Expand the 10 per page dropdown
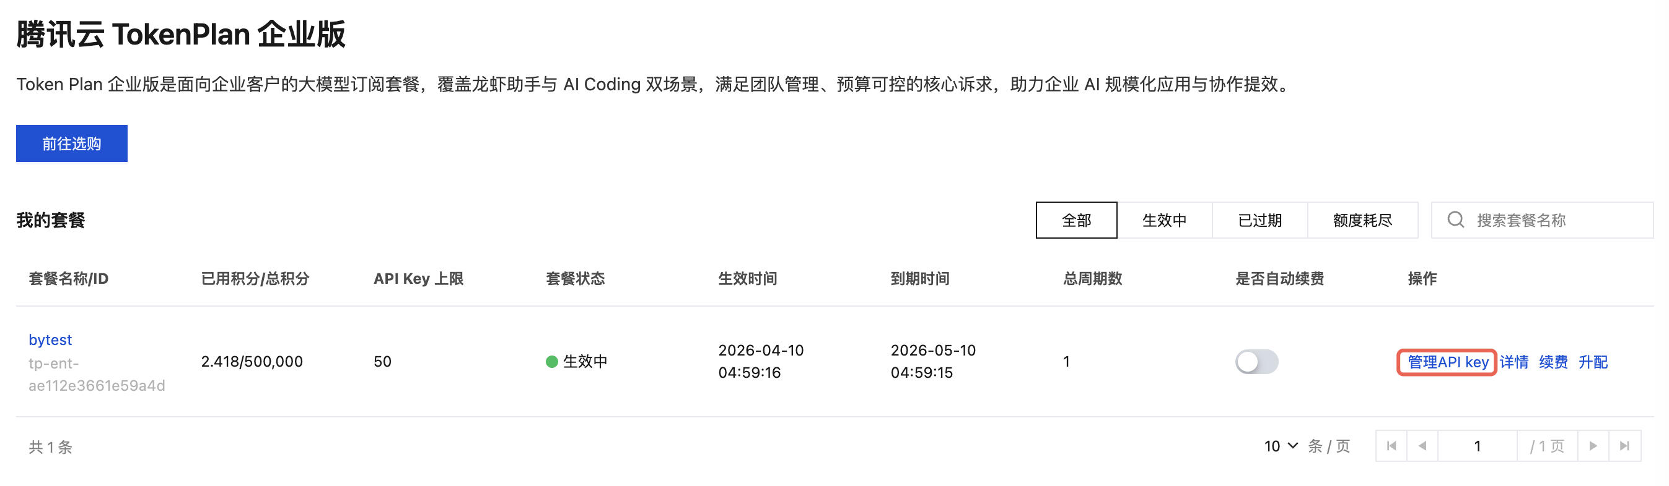The image size is (1669, 486). pyautogui.click(x=1281, y=446)
